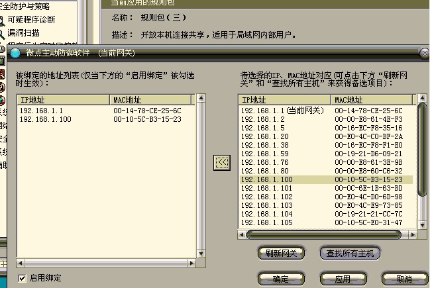The image size is (430, 288).
Task: Click the 查找所有主机 button
Action: click(350, 253)
